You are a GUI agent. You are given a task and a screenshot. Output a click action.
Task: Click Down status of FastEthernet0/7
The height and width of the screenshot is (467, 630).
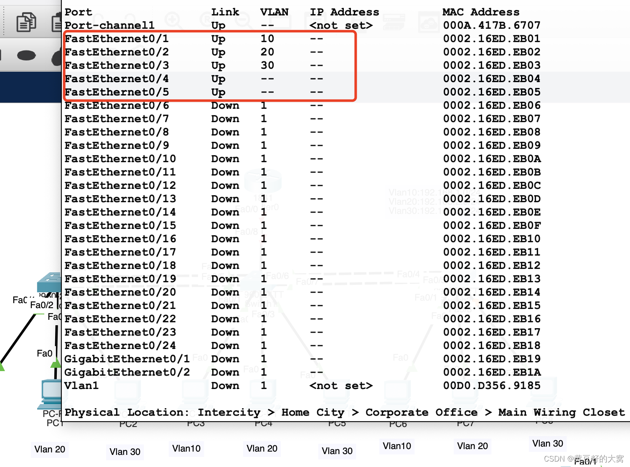click(x=225, y=119)
